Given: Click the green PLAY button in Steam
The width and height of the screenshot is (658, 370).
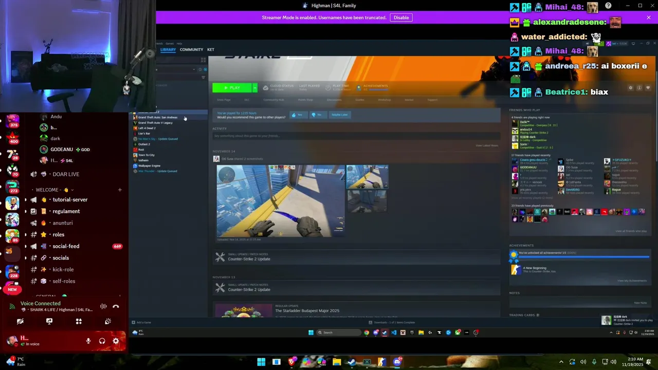Looking at the screenshot, I should (232, 88).
